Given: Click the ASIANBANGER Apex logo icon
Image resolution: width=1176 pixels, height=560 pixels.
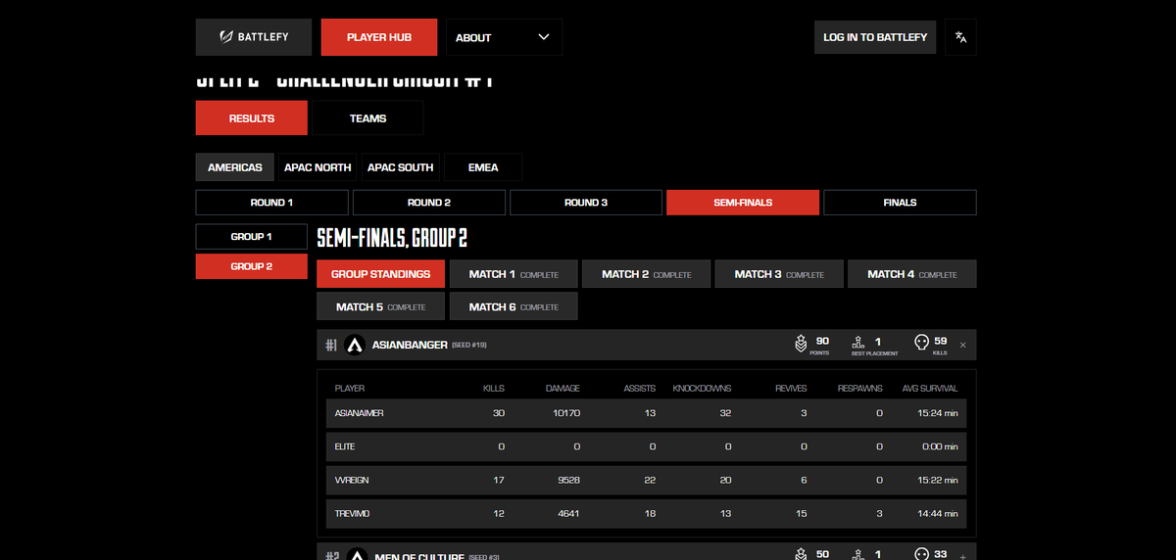Looking at the screenshot, I should click(x=355, y=345).
